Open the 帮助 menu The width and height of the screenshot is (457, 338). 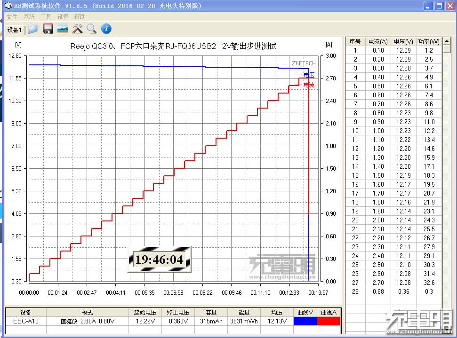(x=80, y=17)
